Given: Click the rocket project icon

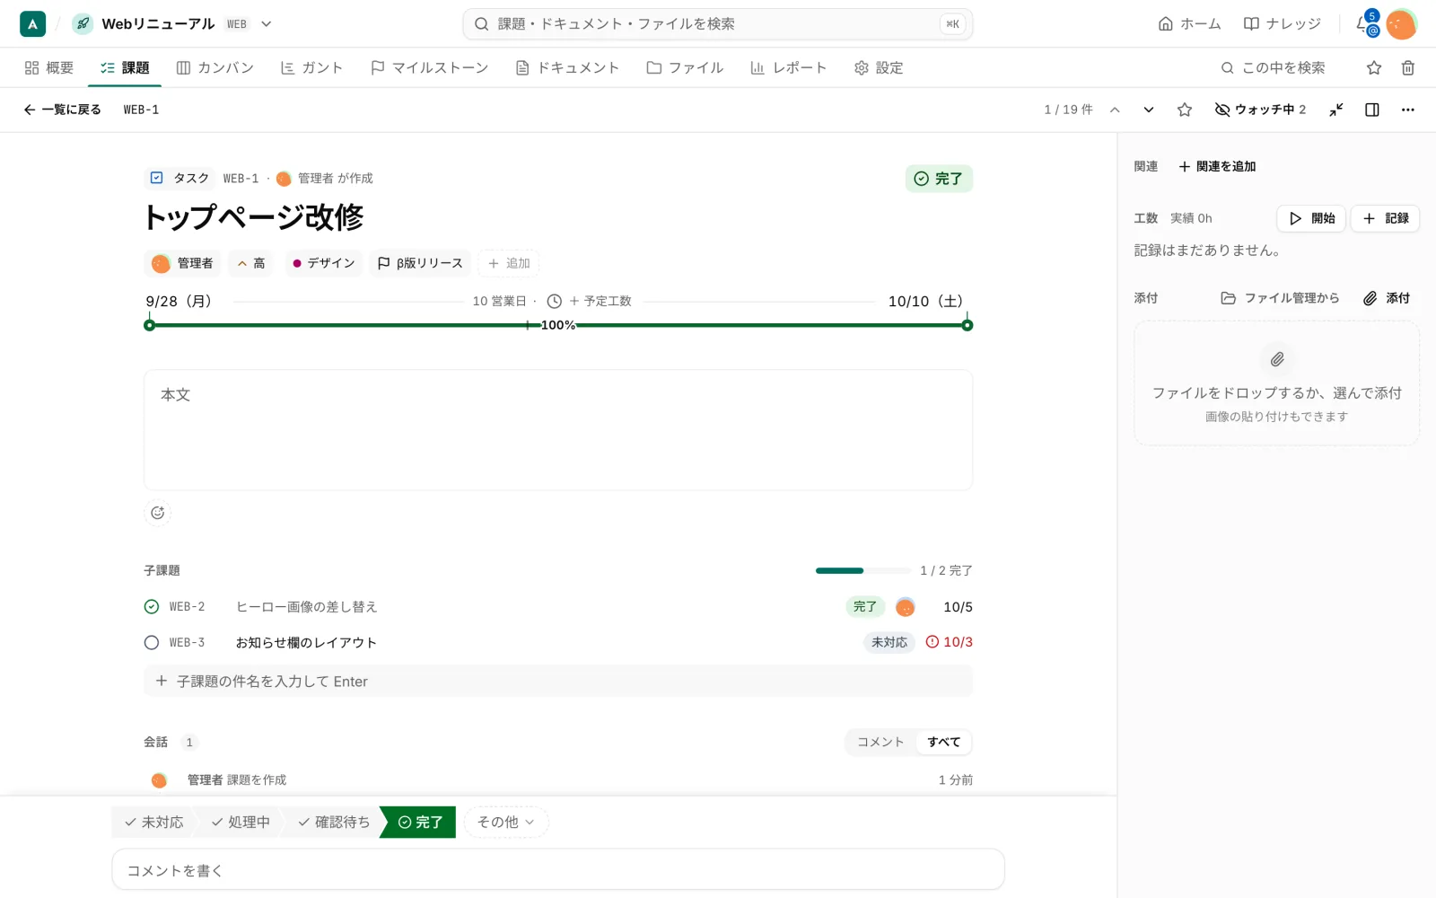Looking at the screenshot, I should click(x=83, y=24).
